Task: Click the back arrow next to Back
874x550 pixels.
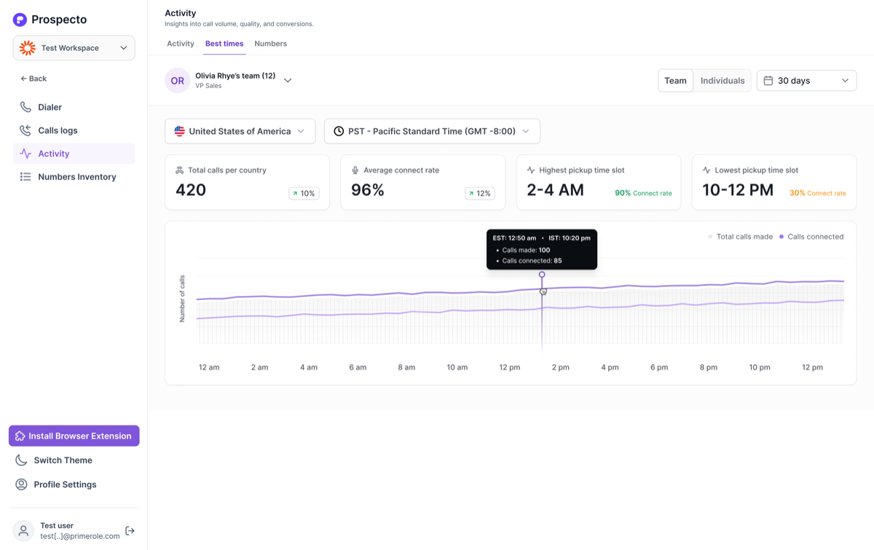Action: click(x=23, y=79)
